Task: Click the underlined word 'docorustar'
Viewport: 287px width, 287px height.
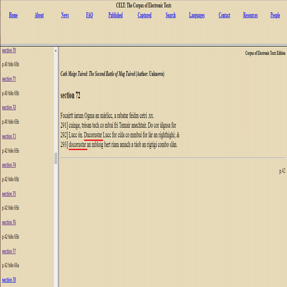Action: [77, 145]
